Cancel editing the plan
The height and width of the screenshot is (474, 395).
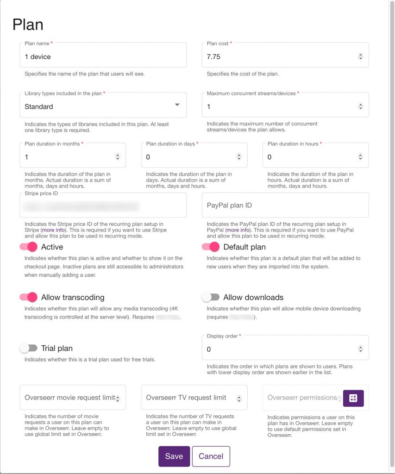point(211,456)
